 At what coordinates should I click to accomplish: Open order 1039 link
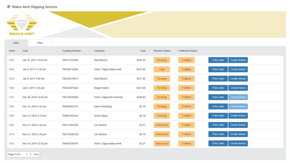click(11, 78)
